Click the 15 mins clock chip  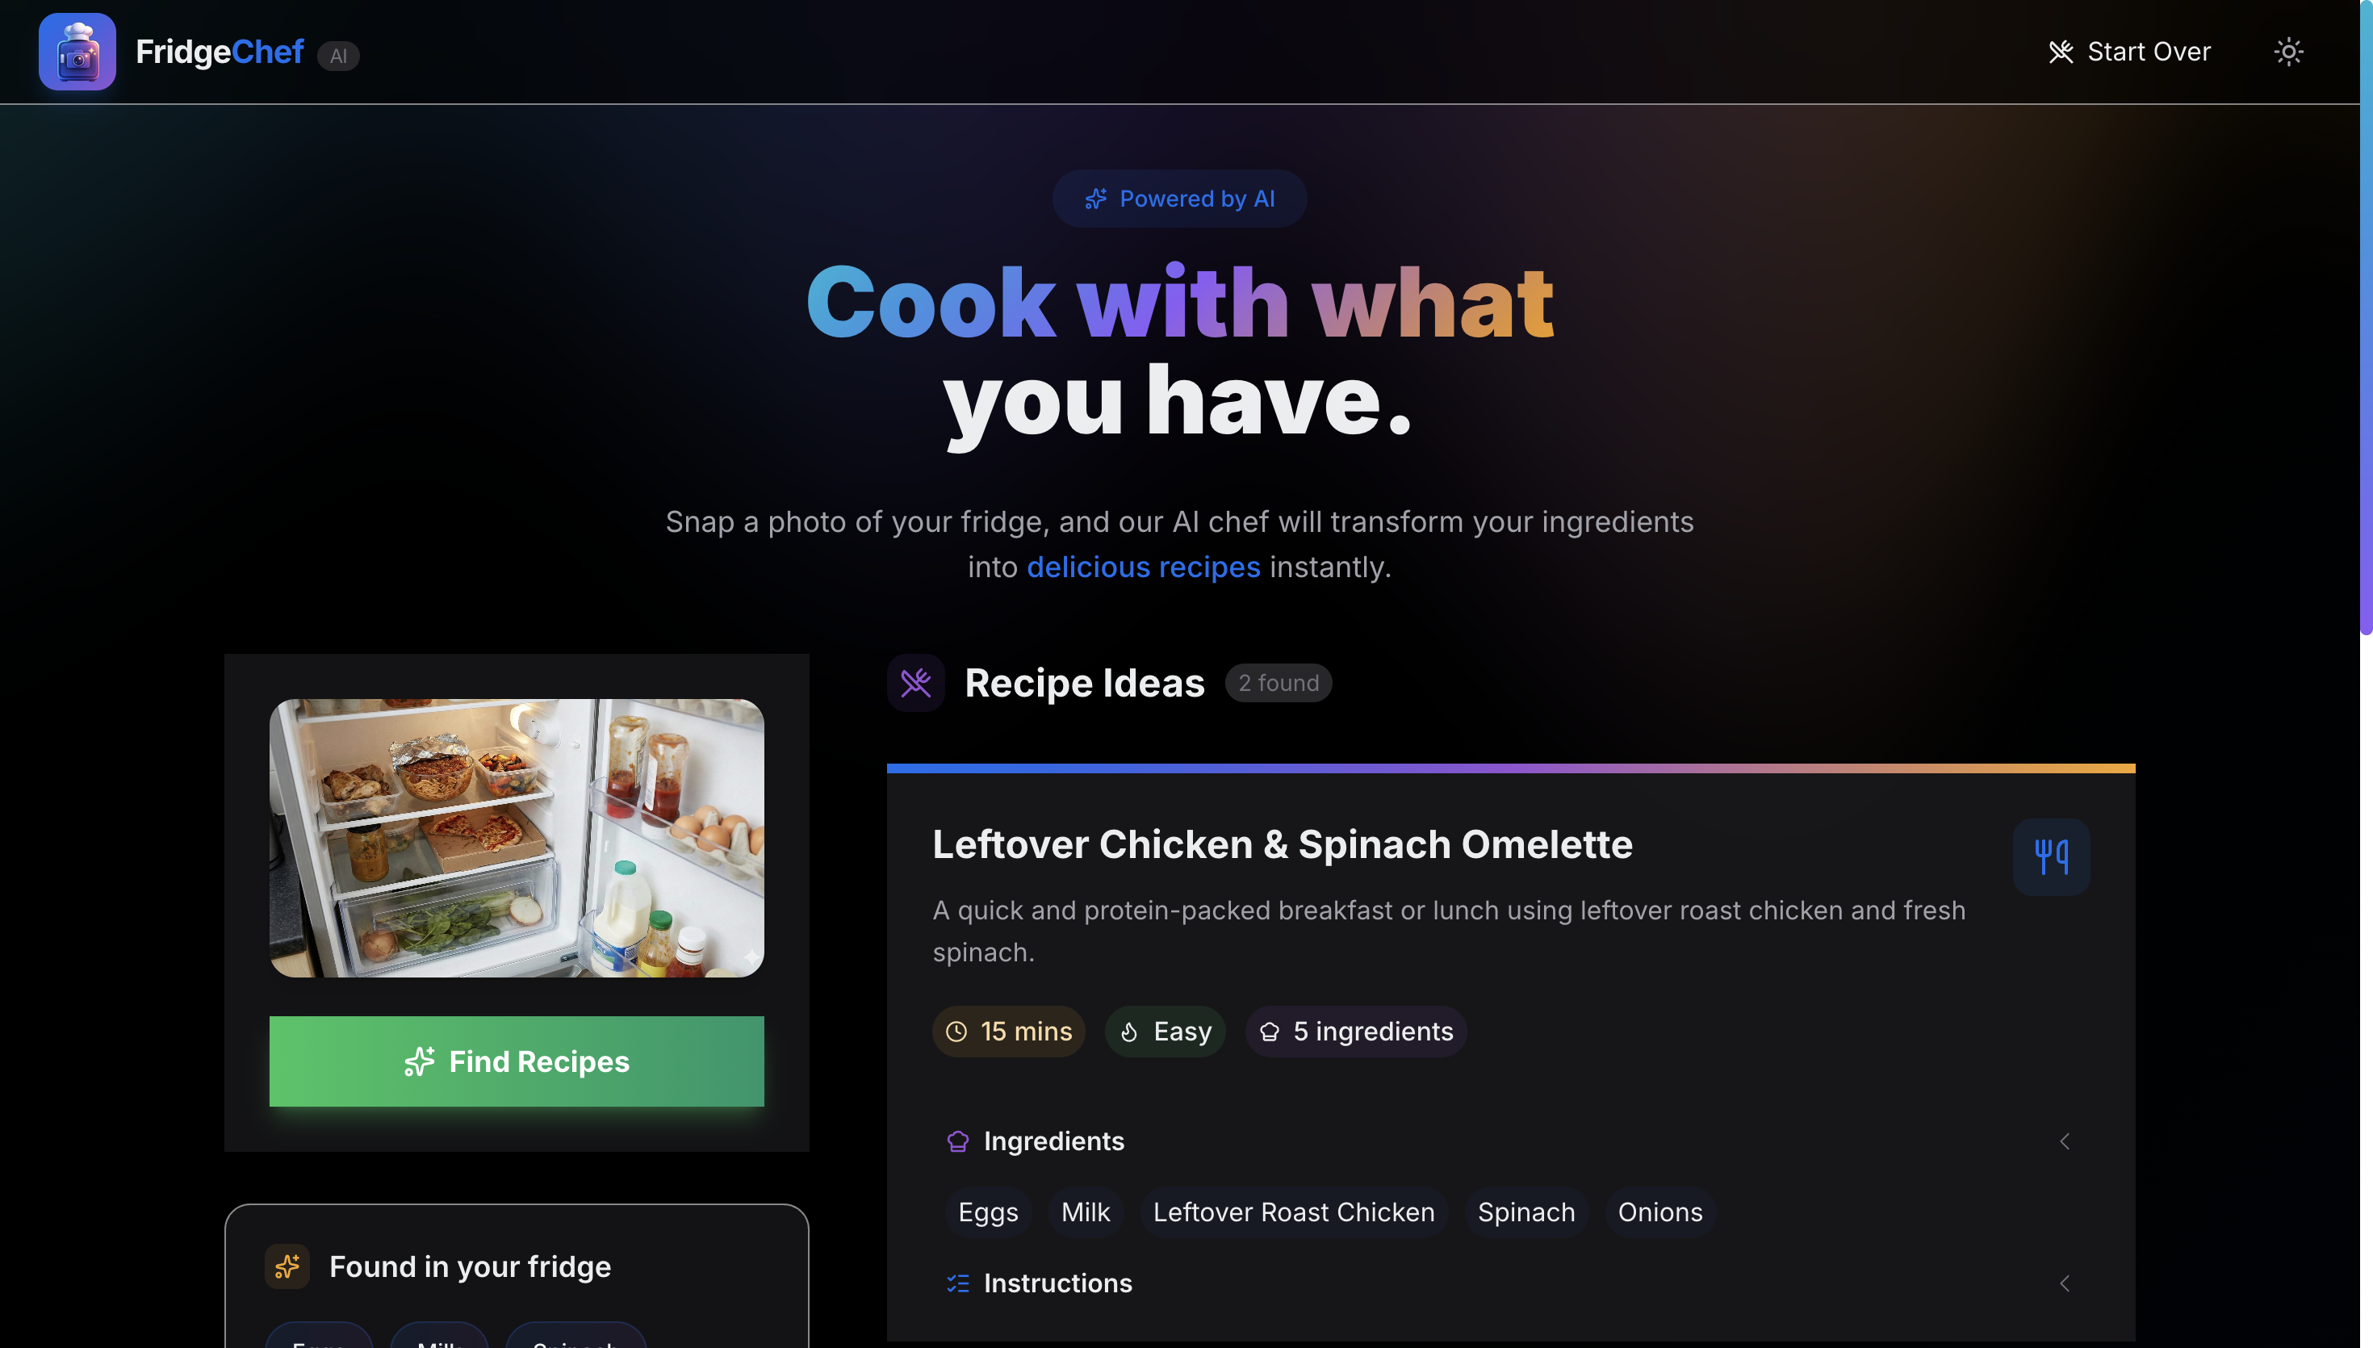coord(1008,1031)
